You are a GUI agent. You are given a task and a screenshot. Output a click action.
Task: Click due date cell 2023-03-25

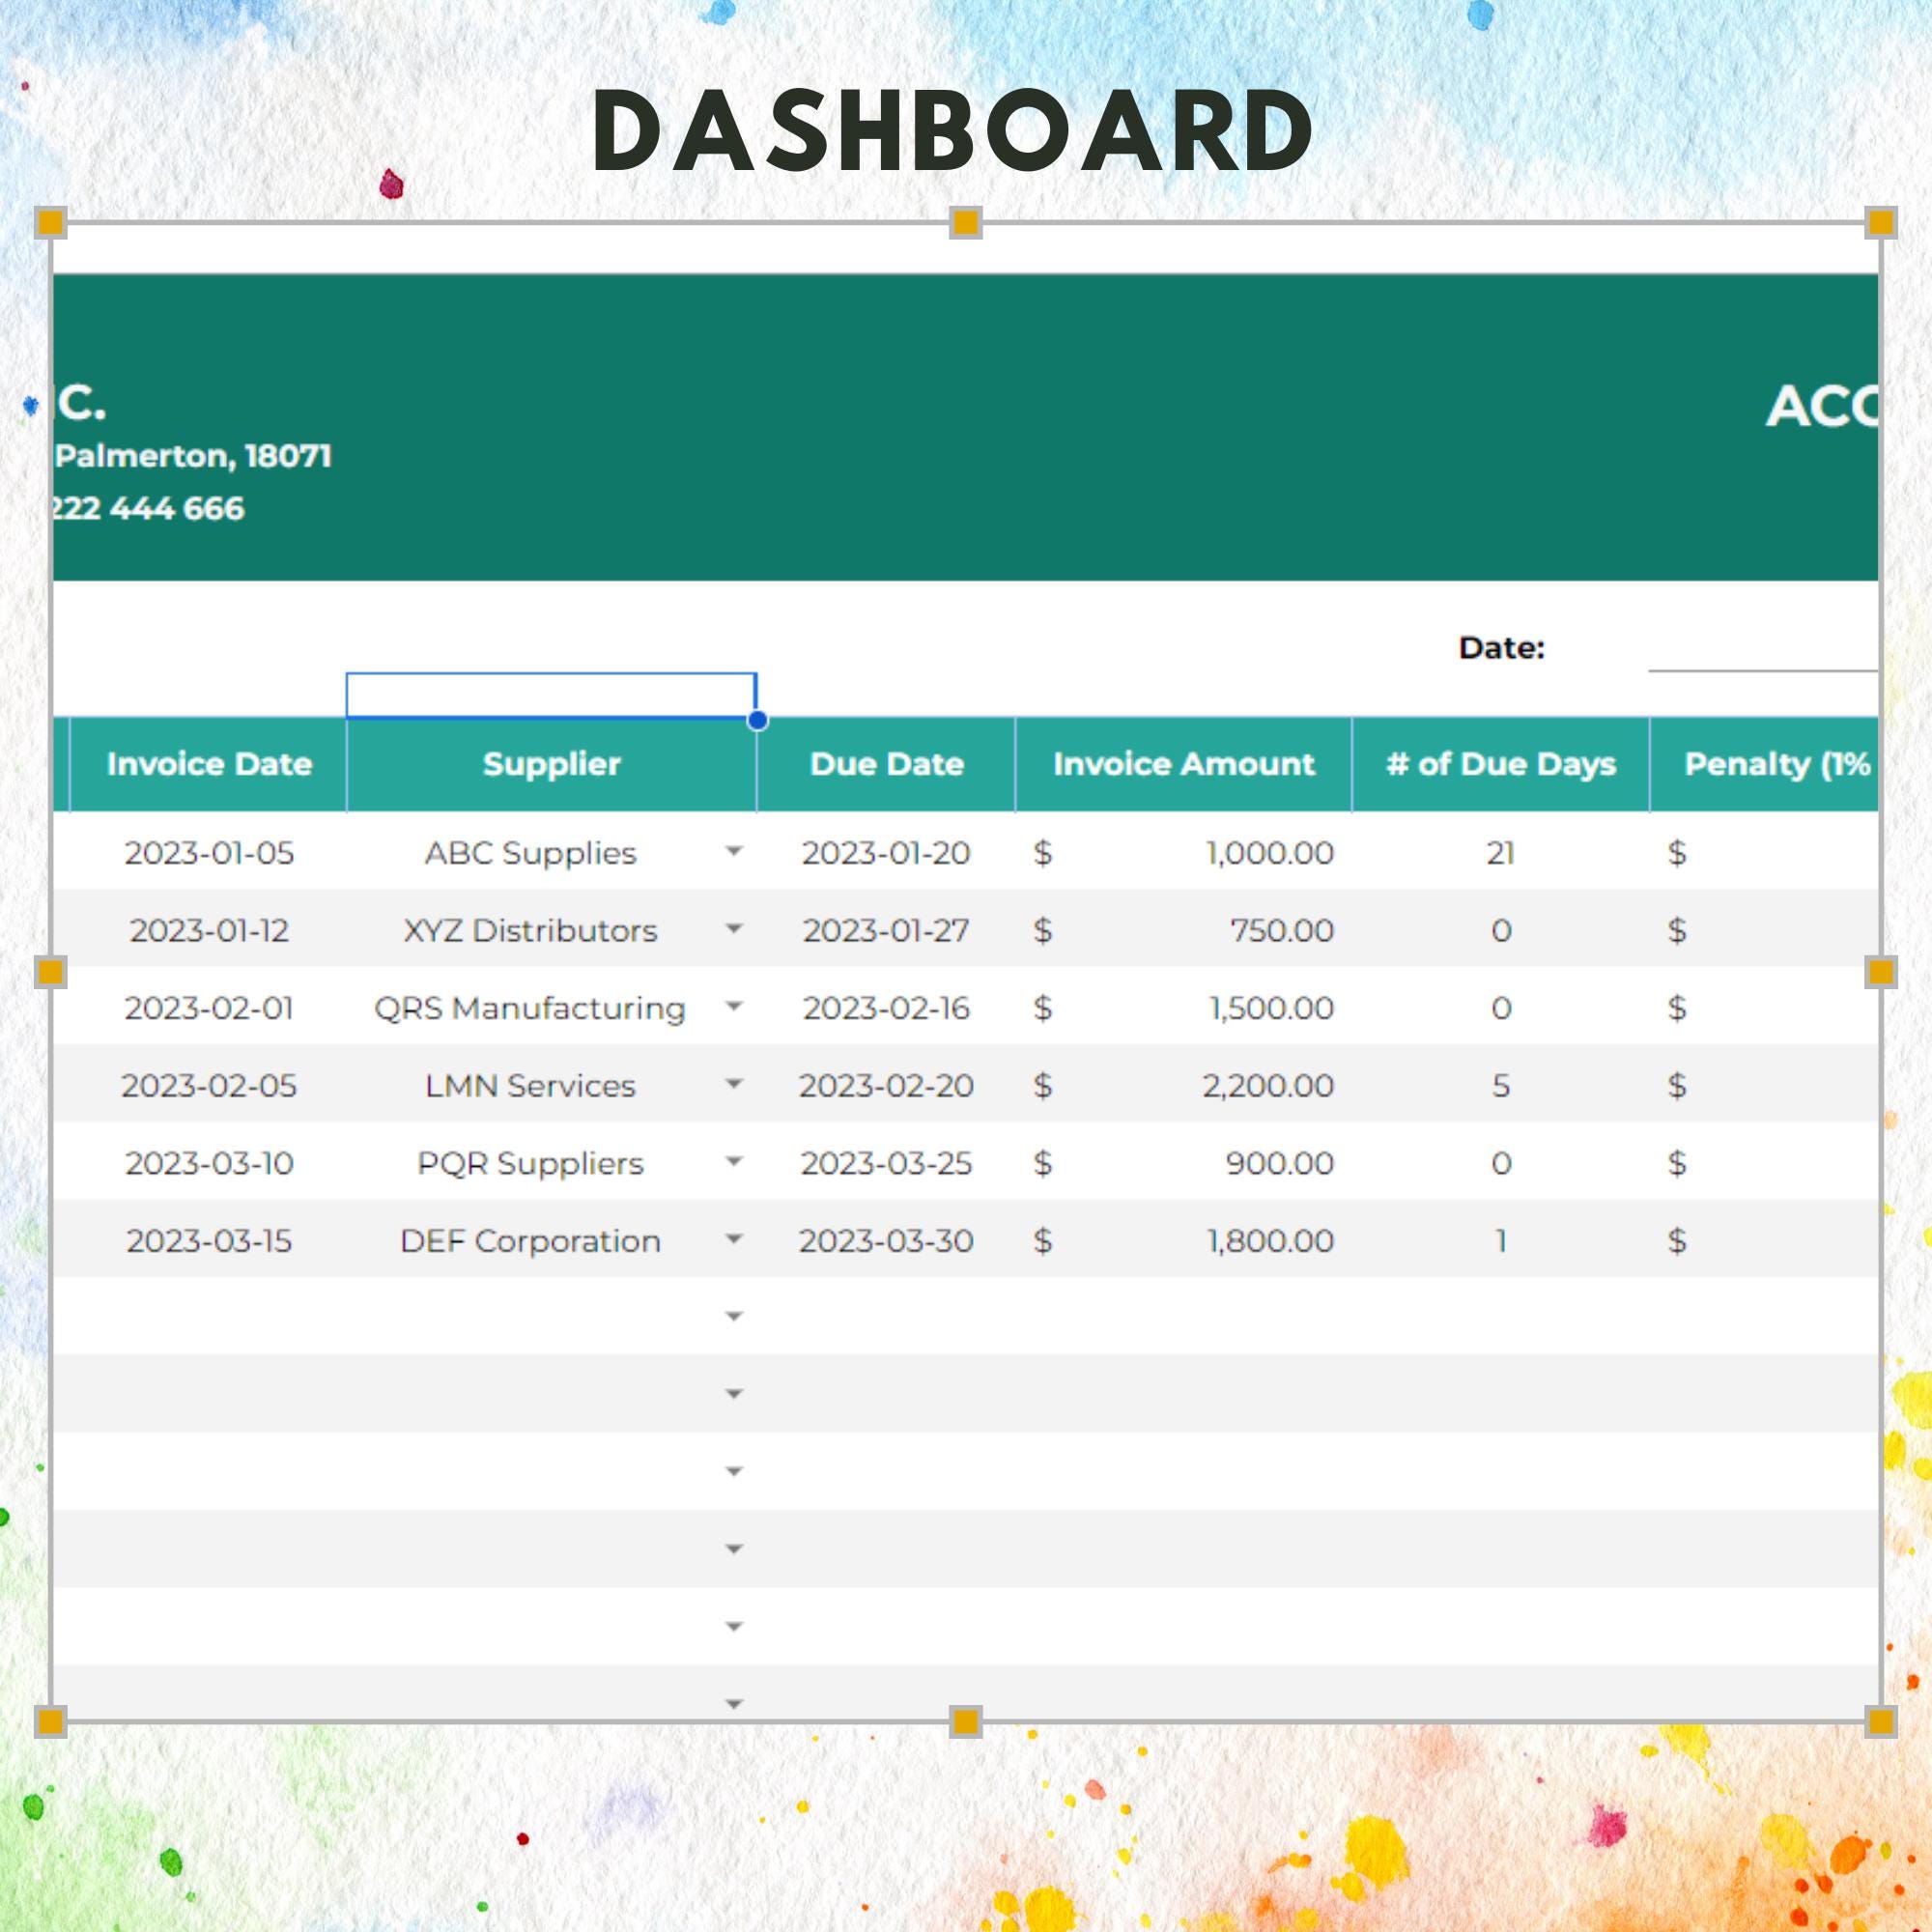tap(886, 1164)
